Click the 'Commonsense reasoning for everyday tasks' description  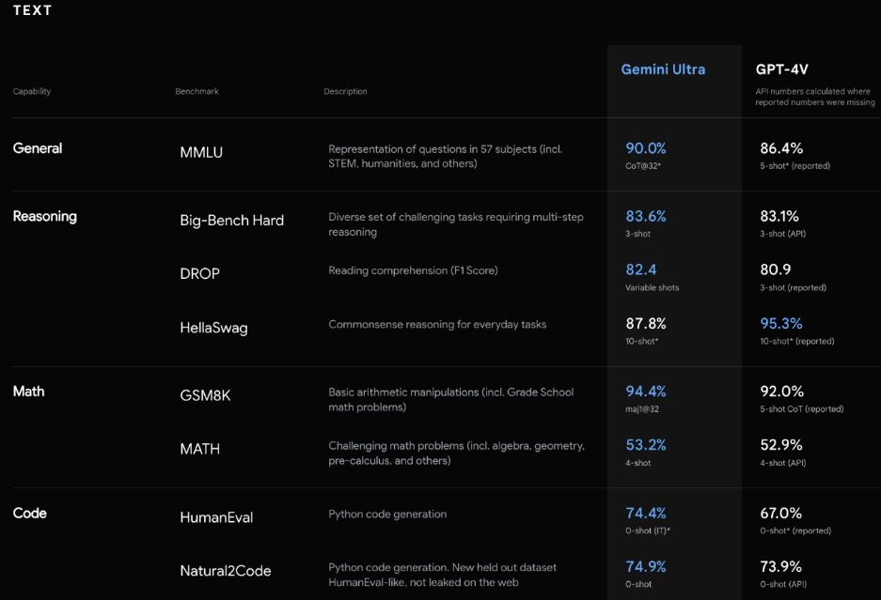click(x=437, y=325)
